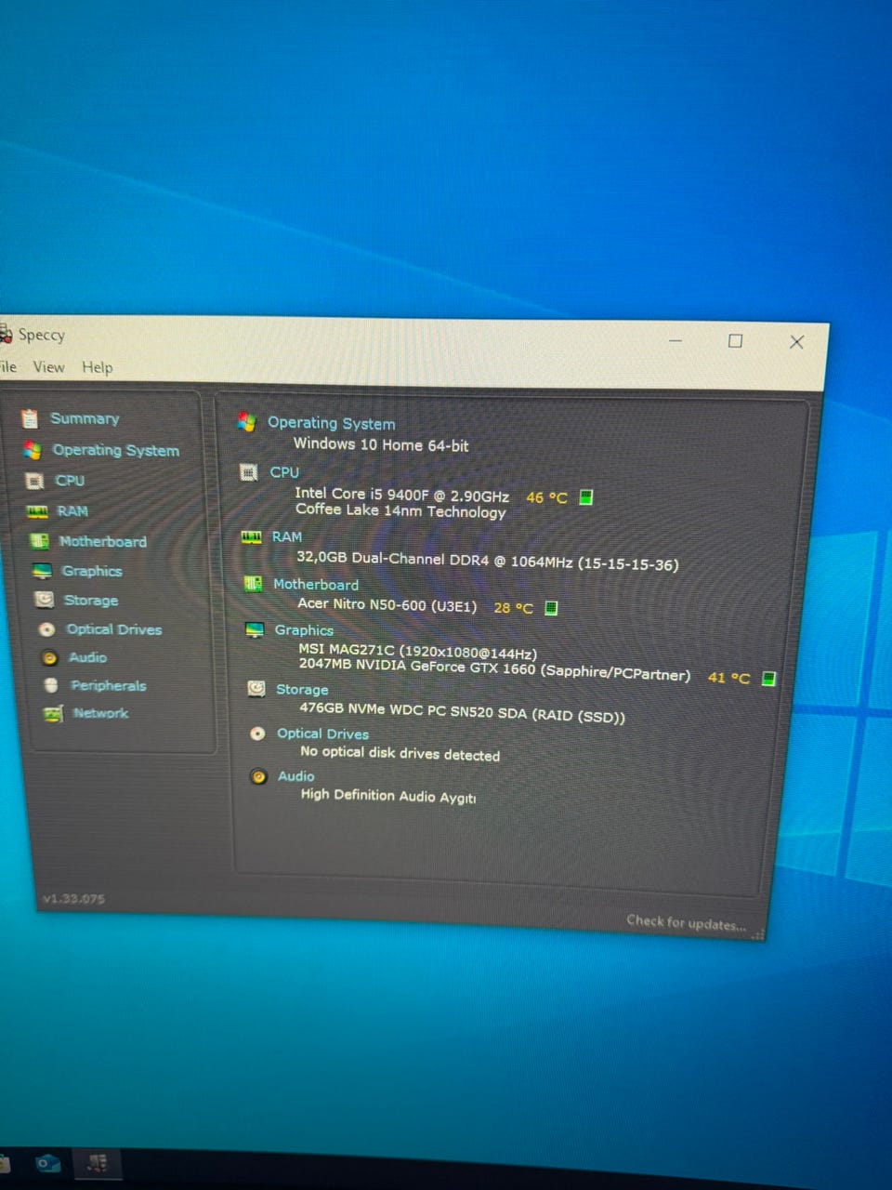Click the CPU heading link in summary

[x=284, y=472]
